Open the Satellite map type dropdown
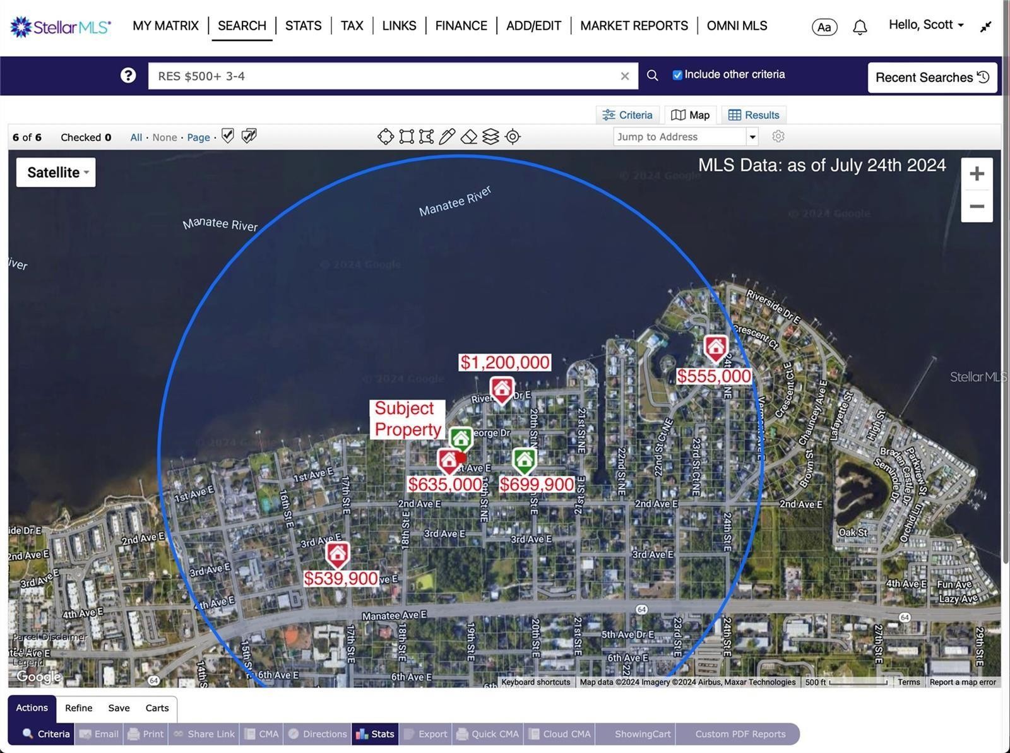The width and height of the screenshot is (1010, 753). [x=56, y=172]
